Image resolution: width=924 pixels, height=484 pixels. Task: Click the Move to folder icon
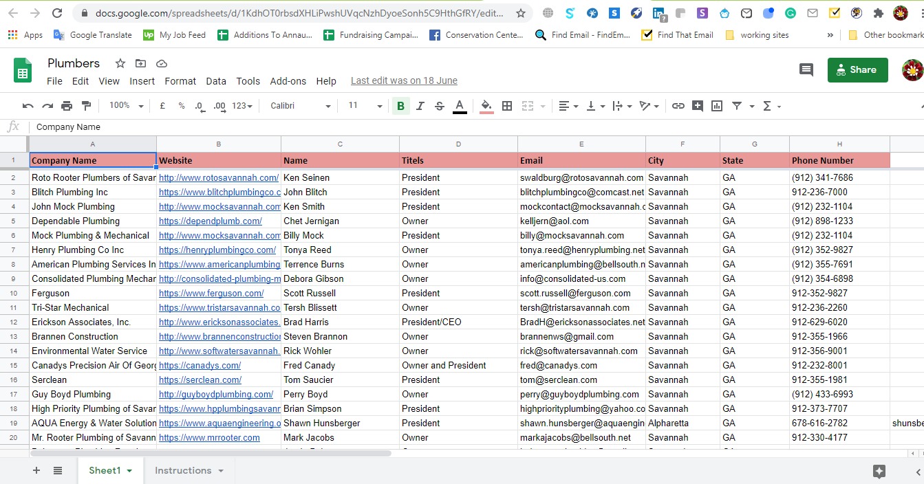141,63
